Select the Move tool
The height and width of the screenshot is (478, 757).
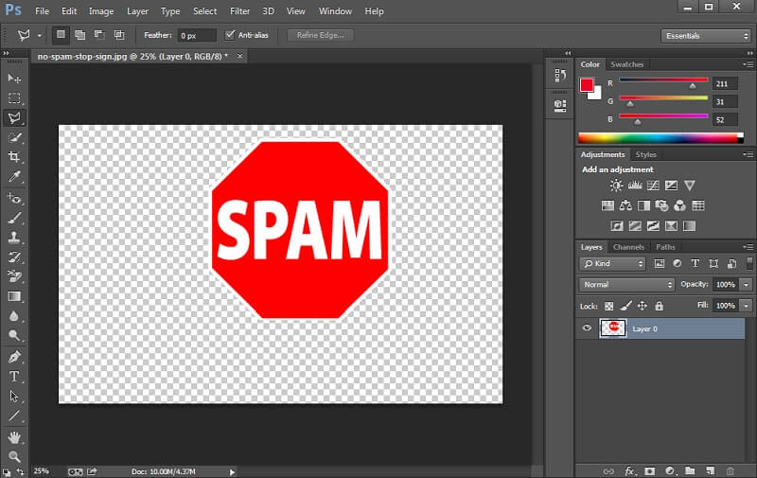14,78
